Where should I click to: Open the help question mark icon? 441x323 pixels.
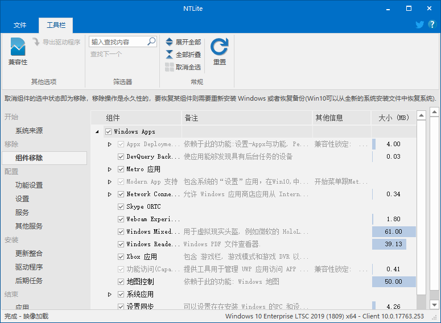pos(431,24)
